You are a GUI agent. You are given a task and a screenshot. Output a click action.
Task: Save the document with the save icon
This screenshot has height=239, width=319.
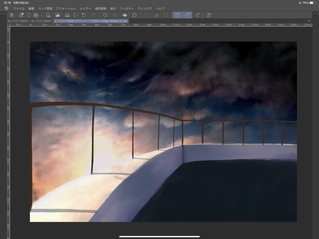coord(67,15)
